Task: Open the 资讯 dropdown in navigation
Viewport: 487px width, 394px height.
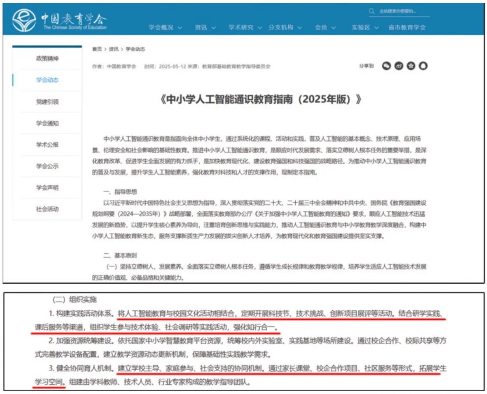Action: (205, 28)
